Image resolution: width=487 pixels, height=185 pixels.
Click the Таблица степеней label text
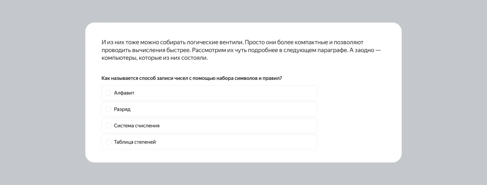click(135, 142)
